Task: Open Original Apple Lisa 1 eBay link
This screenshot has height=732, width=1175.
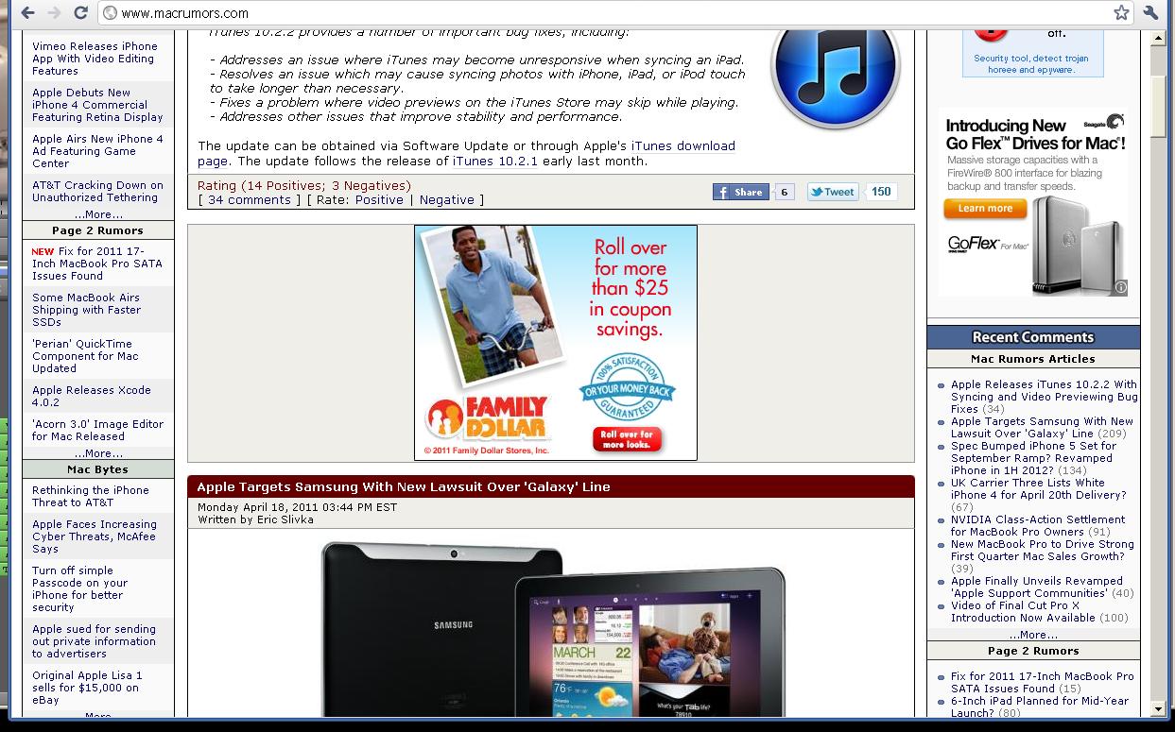Action: 87,688
